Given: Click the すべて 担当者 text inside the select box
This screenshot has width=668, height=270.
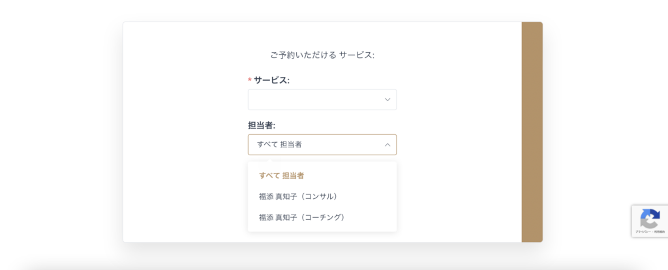Looking at the screenshot, I should coord(279,145).
